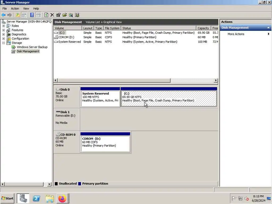Screen dimensions: 272x204
Task: Sort by Capacity column header
Action: [x=203, y=28]
